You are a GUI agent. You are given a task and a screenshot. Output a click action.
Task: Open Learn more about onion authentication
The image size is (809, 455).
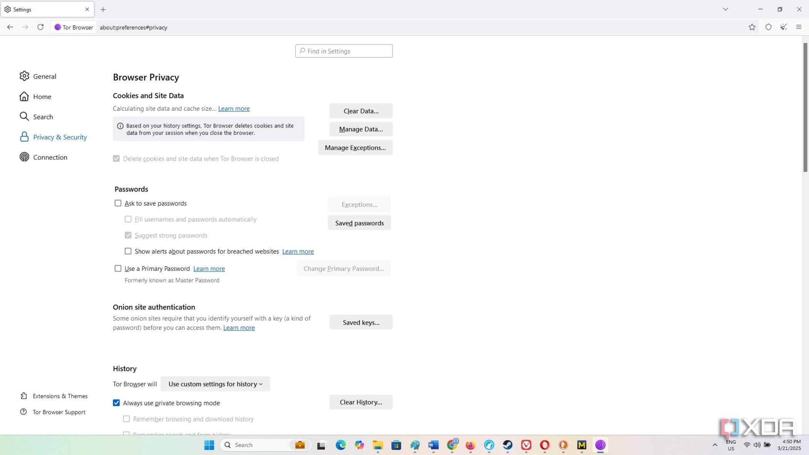pos(239,327)
